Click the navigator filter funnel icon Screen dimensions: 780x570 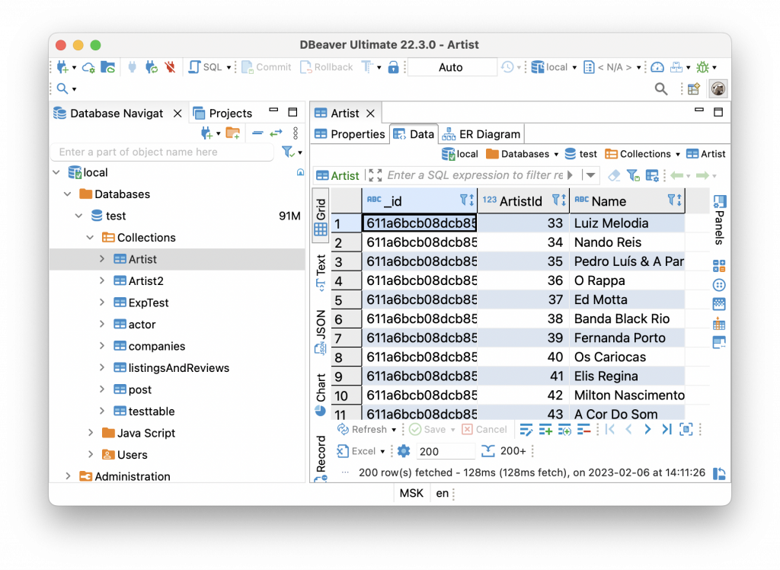click(287, 152)
